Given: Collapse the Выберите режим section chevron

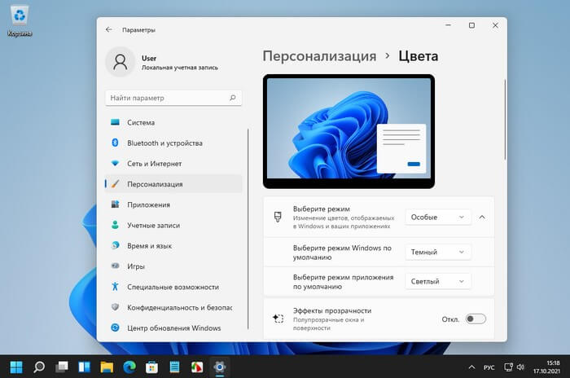Looking at the screenshot, I should 482,217.
